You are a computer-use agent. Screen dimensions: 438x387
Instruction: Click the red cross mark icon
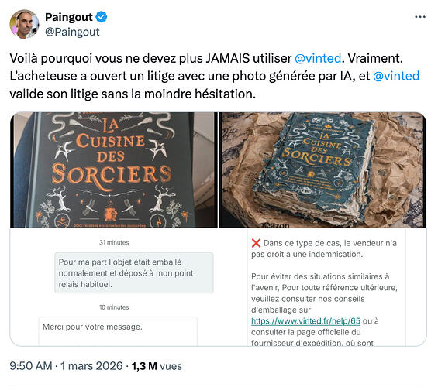[256, 243]
